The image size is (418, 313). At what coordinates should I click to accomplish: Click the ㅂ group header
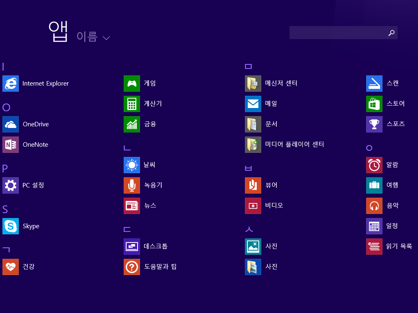[x=248, y=168]
